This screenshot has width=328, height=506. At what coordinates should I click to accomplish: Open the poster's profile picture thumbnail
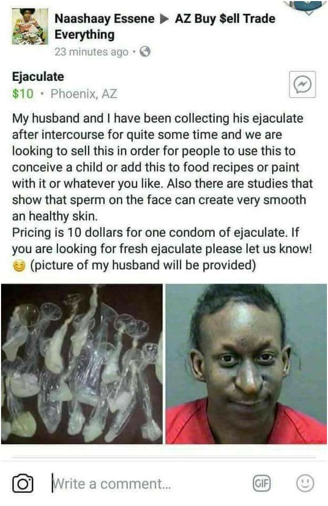pos(30,26)
